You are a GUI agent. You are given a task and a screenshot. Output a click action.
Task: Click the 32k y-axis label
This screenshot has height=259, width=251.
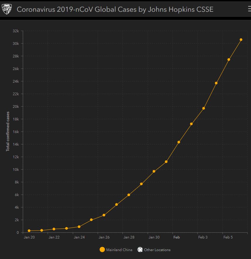pos(16,31)
